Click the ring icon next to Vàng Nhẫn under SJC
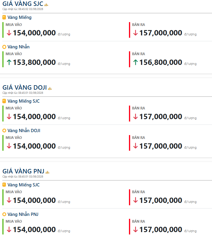The width and height of the screenshot is (212, 238). coord(4,47)
